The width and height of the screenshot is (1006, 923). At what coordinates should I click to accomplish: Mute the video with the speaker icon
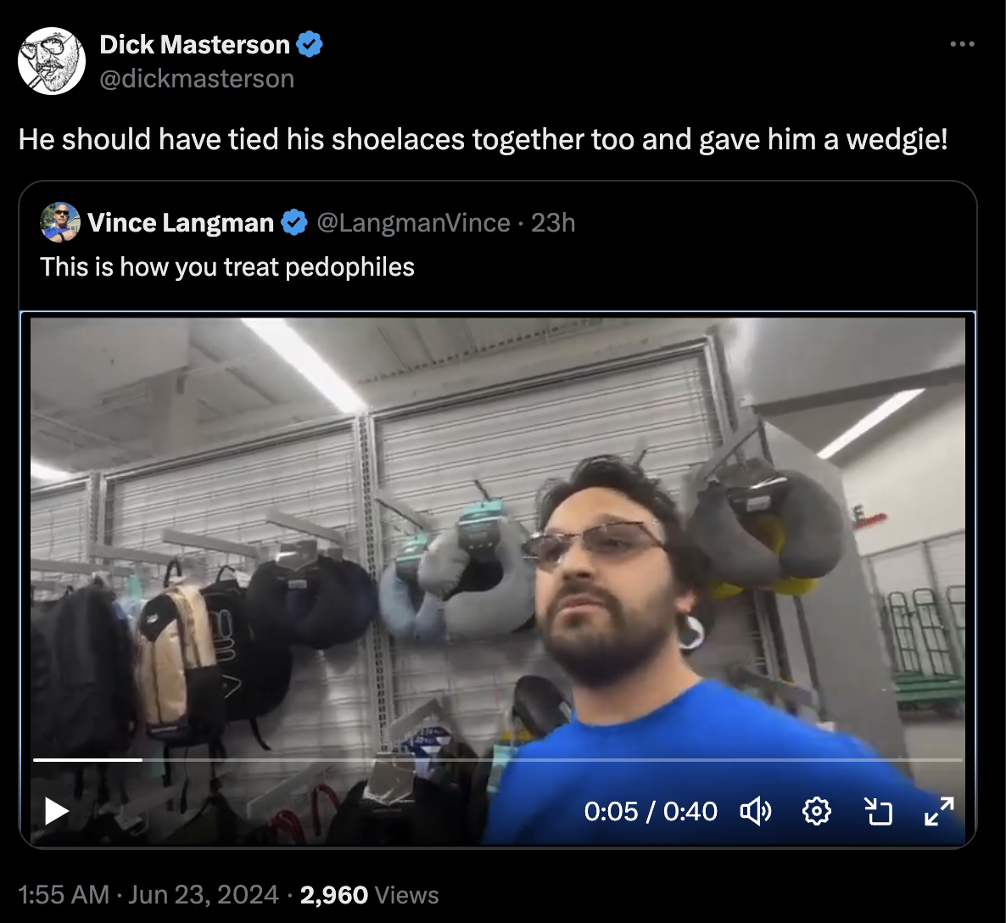click(x=756, y=811)
